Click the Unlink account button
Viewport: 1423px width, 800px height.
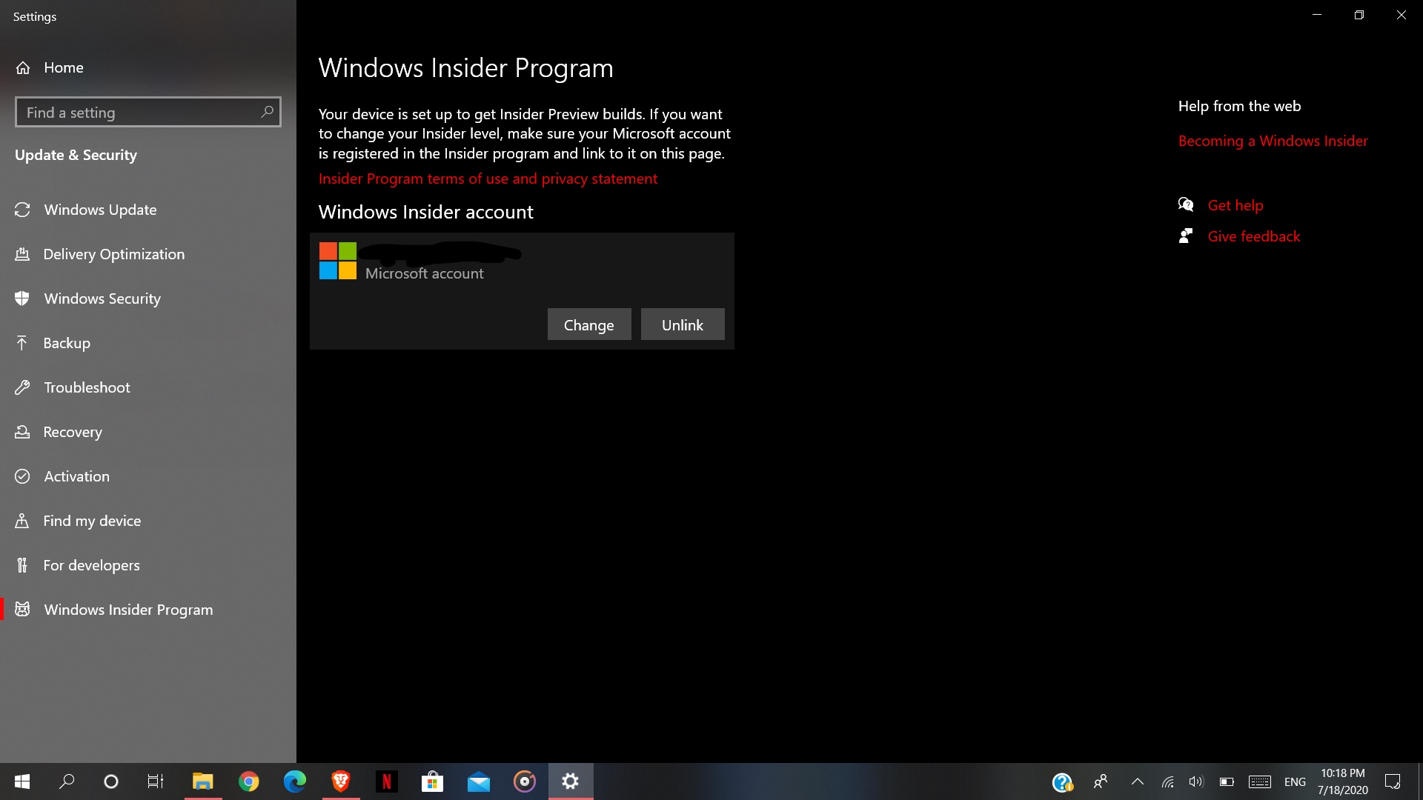click(683, 324)
